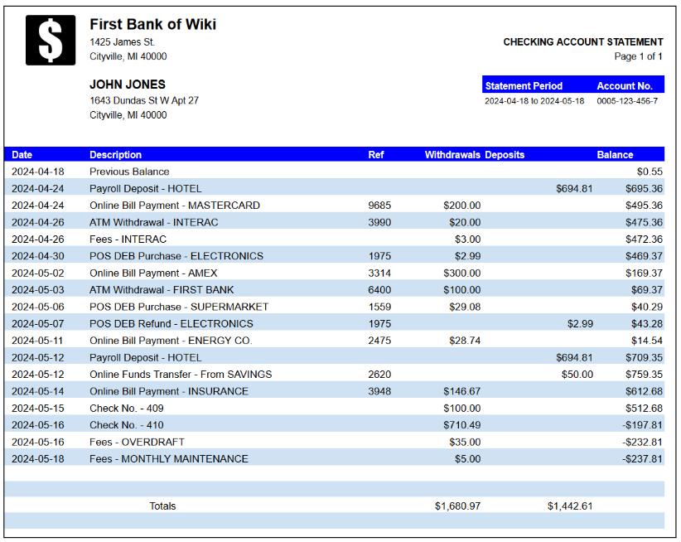Screen dimensions: 681x542
Task: Click the Description column header
Action: 115,155
